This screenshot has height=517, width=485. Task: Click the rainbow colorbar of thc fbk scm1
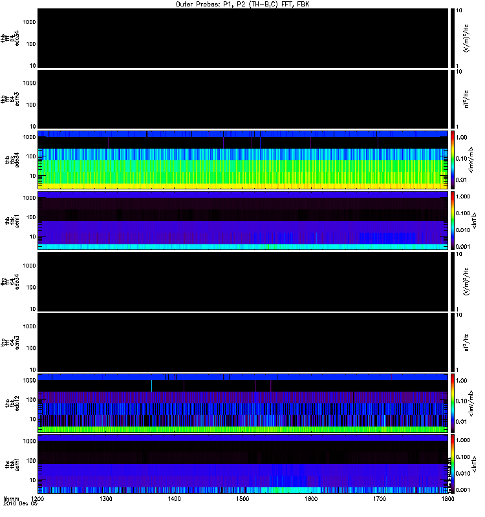point(452,464)
